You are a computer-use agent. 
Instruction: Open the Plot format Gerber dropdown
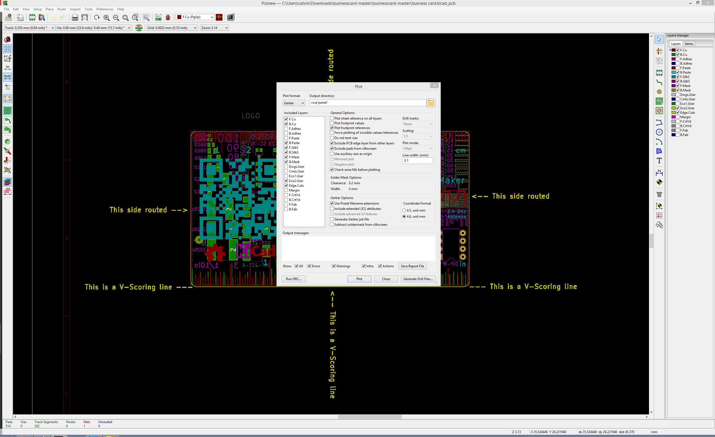coord(294,103)
